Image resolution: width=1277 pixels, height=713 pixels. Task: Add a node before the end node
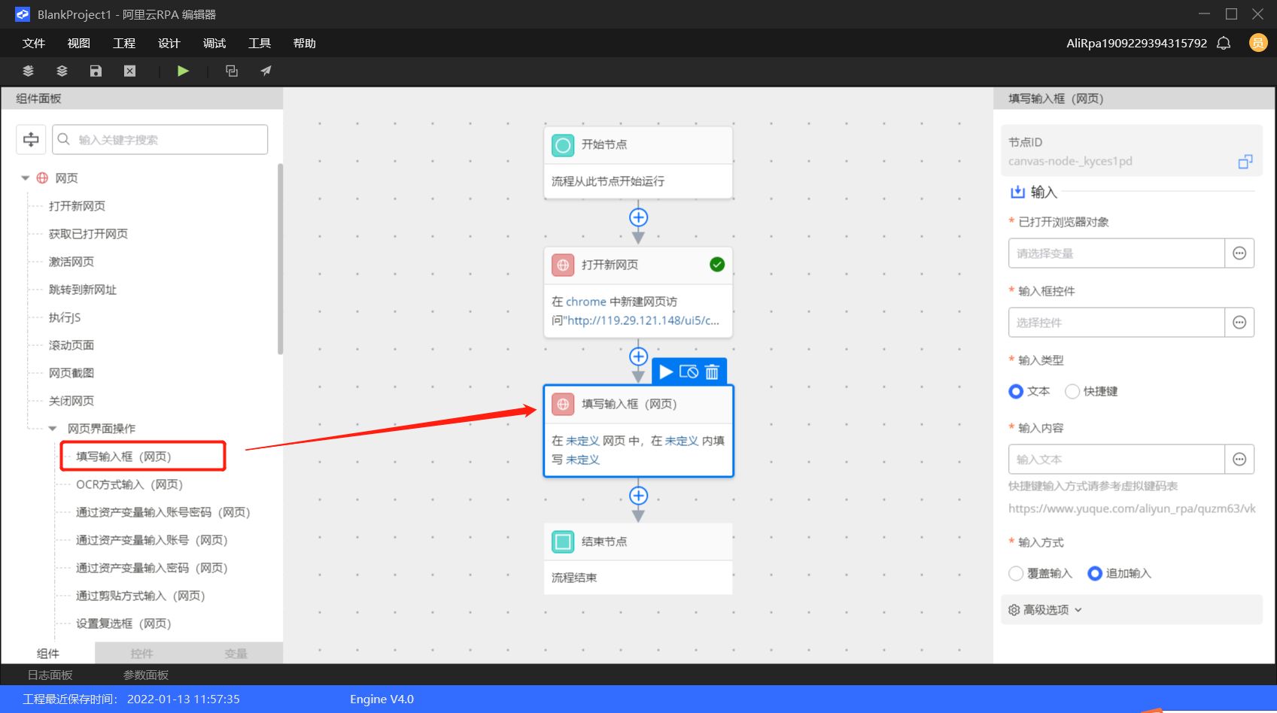pyautogui.click(x=638, y=496)
